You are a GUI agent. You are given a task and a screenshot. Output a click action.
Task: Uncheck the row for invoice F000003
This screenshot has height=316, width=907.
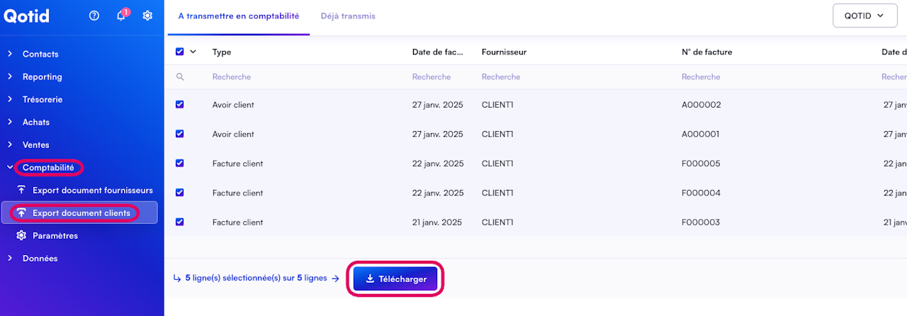point(179,222)
